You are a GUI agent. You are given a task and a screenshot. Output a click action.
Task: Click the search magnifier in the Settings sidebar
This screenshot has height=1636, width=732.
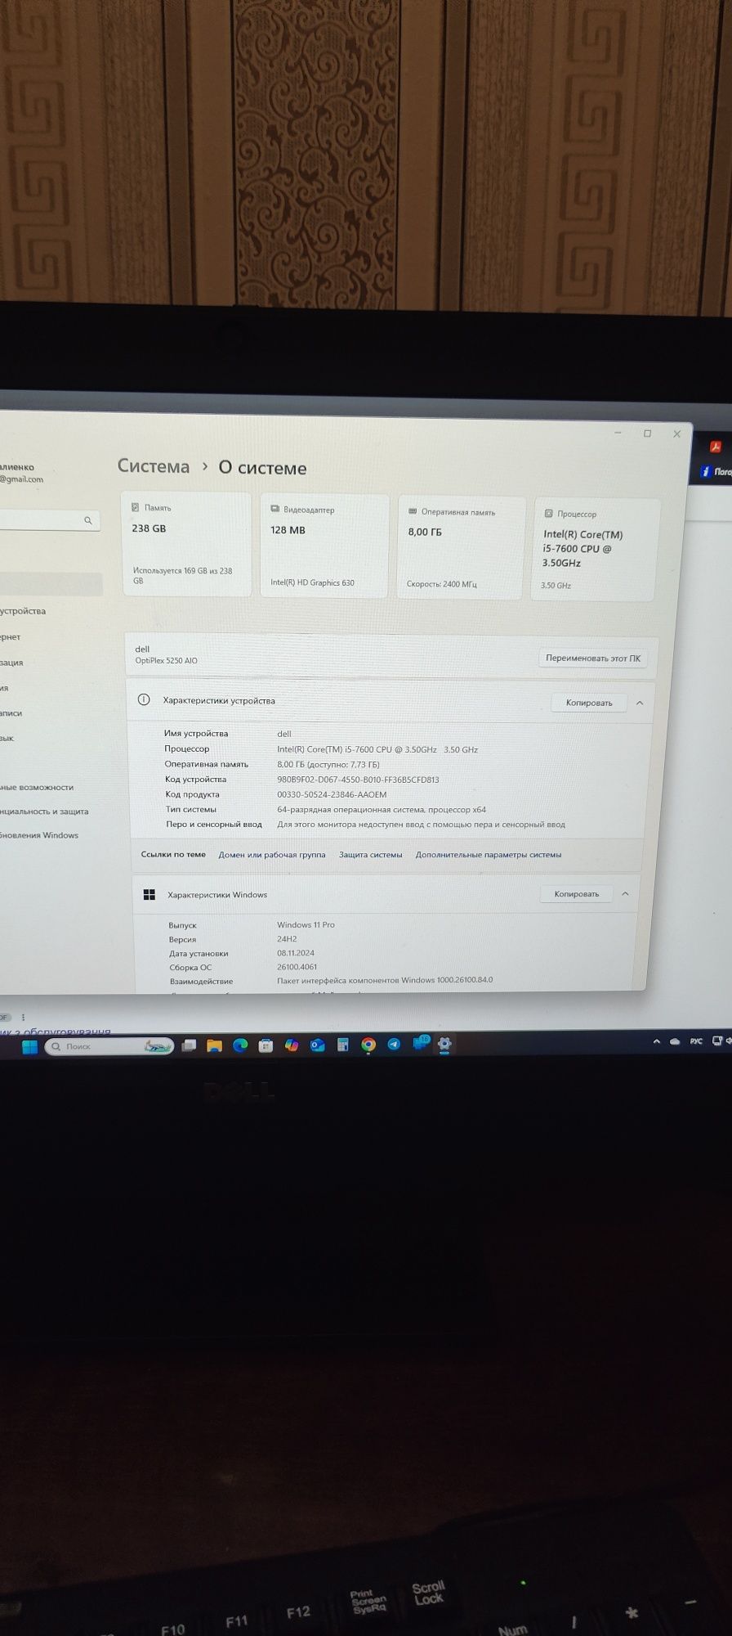[x=88, y=520]
